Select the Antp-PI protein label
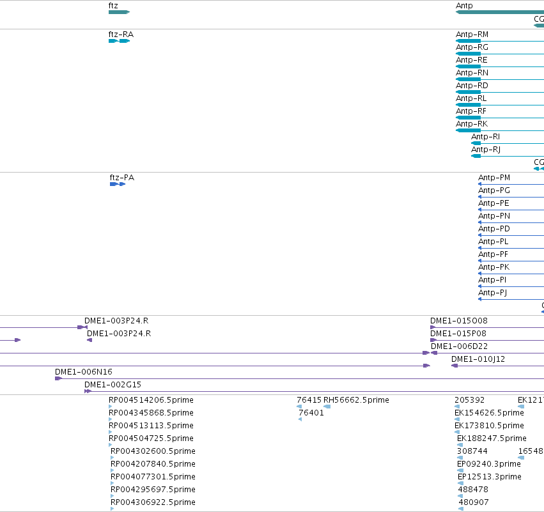The width and height of the screenshot is (544, 512). (492, 280)
